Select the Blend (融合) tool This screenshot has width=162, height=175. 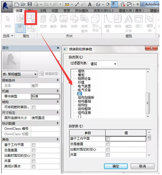coord(53,22)
